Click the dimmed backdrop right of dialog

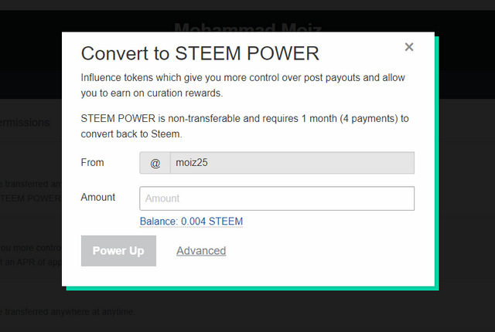(x=466, y=193)
